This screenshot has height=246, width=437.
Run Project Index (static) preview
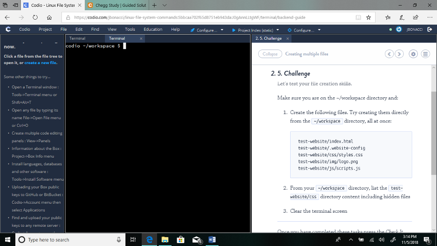253,30
